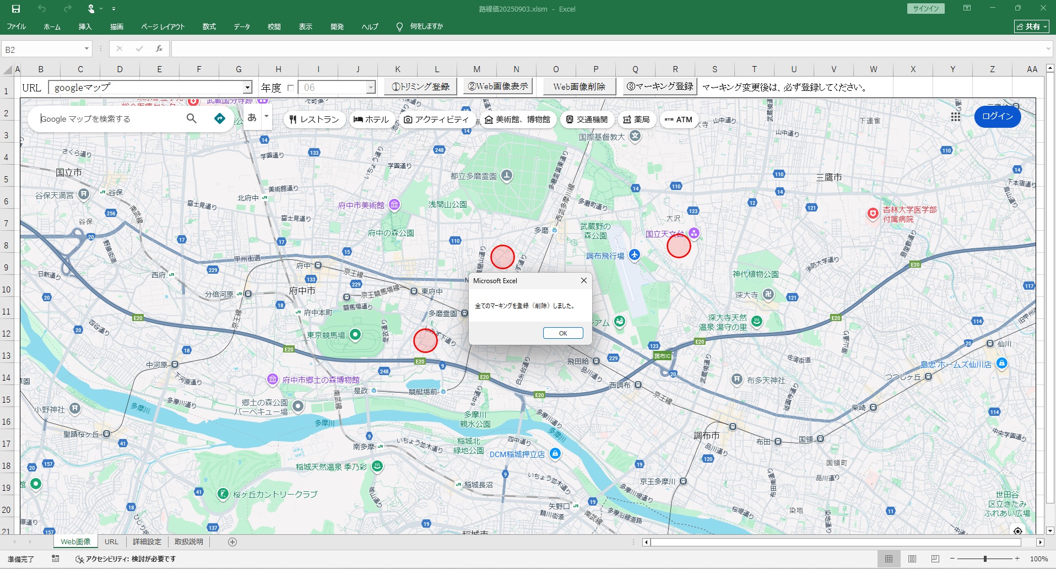Click the 何をしますか lightbulb search
Viewport: 1056px width, 569px height.
coord(420,26)
